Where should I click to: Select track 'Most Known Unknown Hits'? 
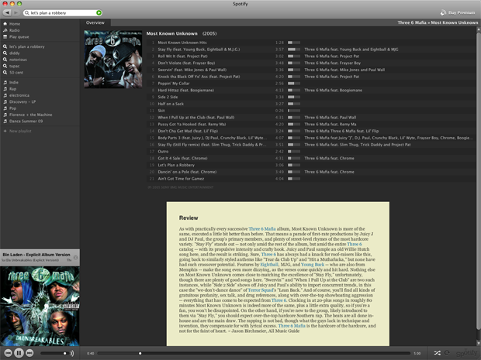click(x=182, y=43)
